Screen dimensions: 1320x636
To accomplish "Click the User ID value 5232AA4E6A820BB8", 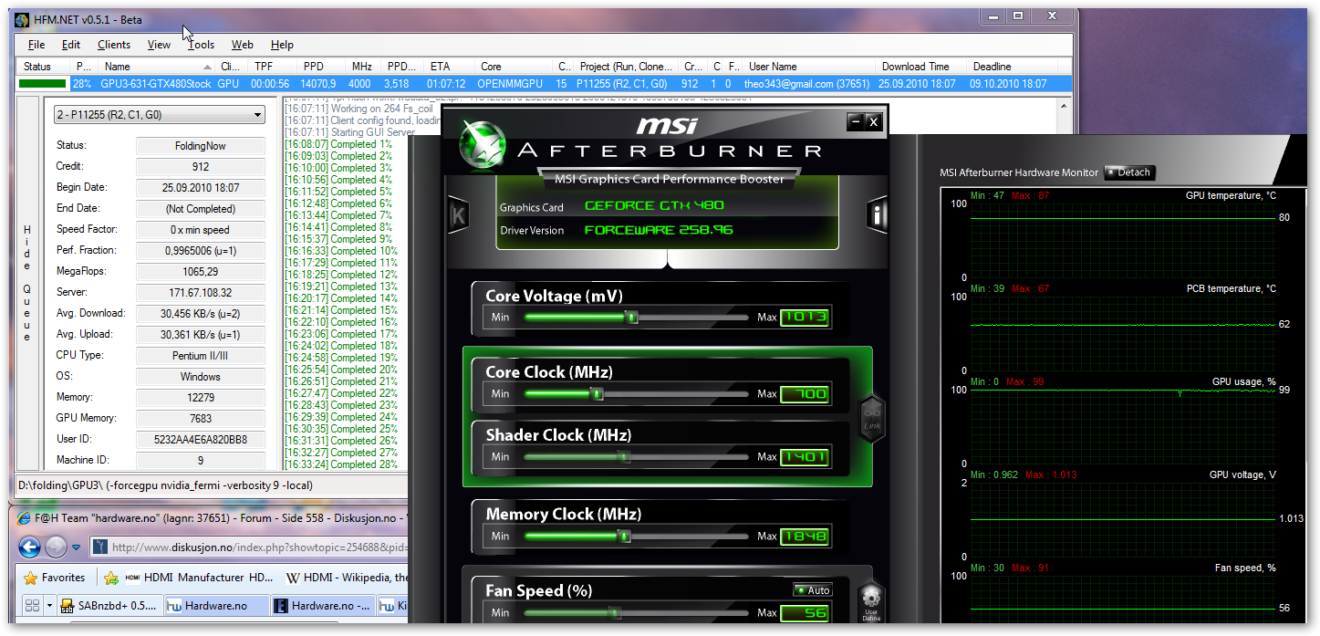I will (x=201, y=440).
